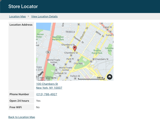Click the Store Locator header title
The image size is (160, 124).
pos(23,6)
